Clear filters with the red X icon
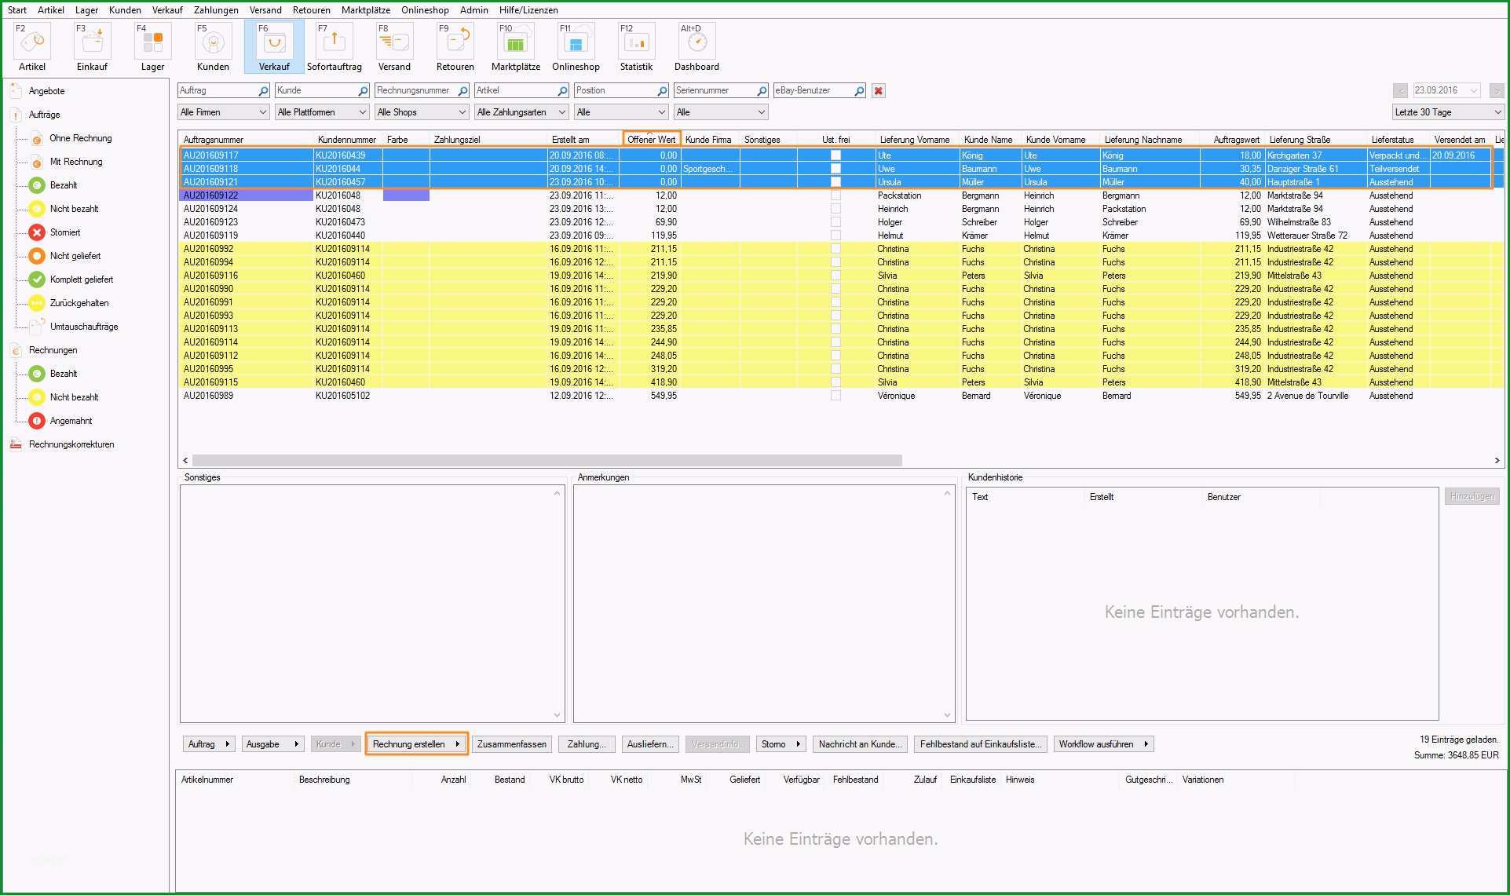 [879, 91]
